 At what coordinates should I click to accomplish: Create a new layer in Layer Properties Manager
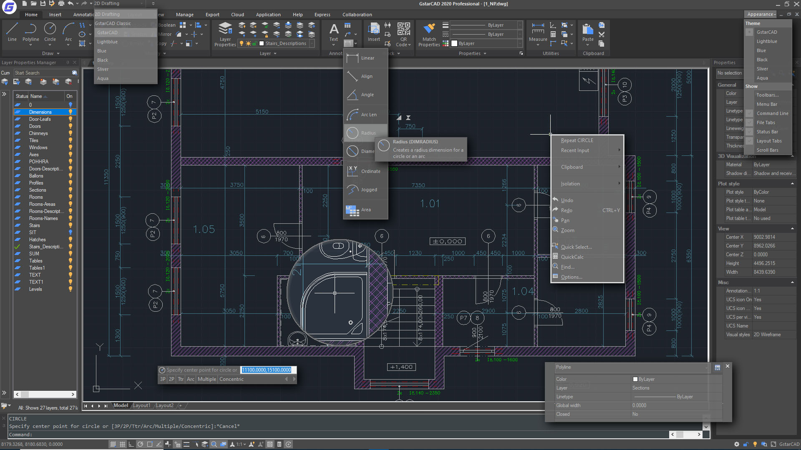(x=43, y=82)
